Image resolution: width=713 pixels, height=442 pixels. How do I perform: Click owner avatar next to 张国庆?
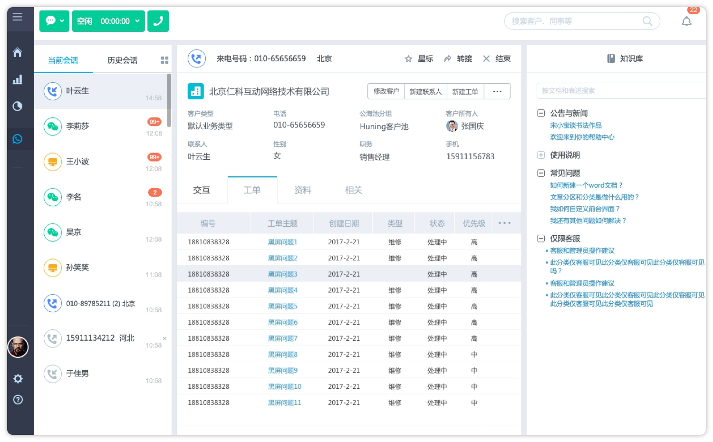coord(452,126)
